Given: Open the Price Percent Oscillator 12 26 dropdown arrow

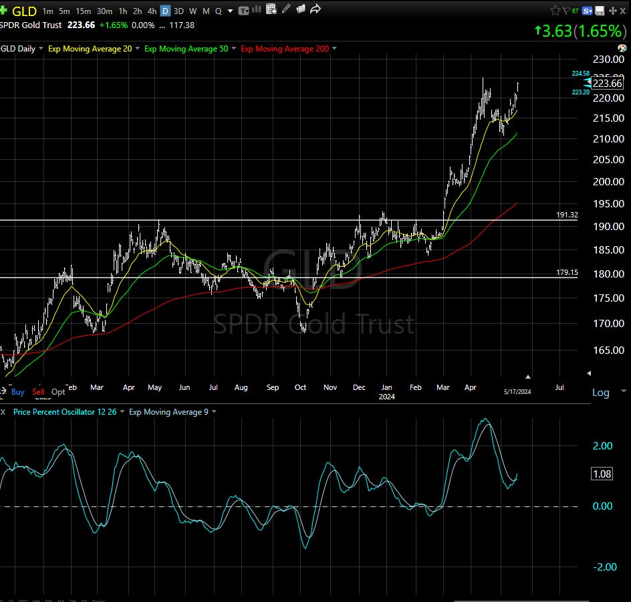Looking at the screenshot, I should pos(122,411).
